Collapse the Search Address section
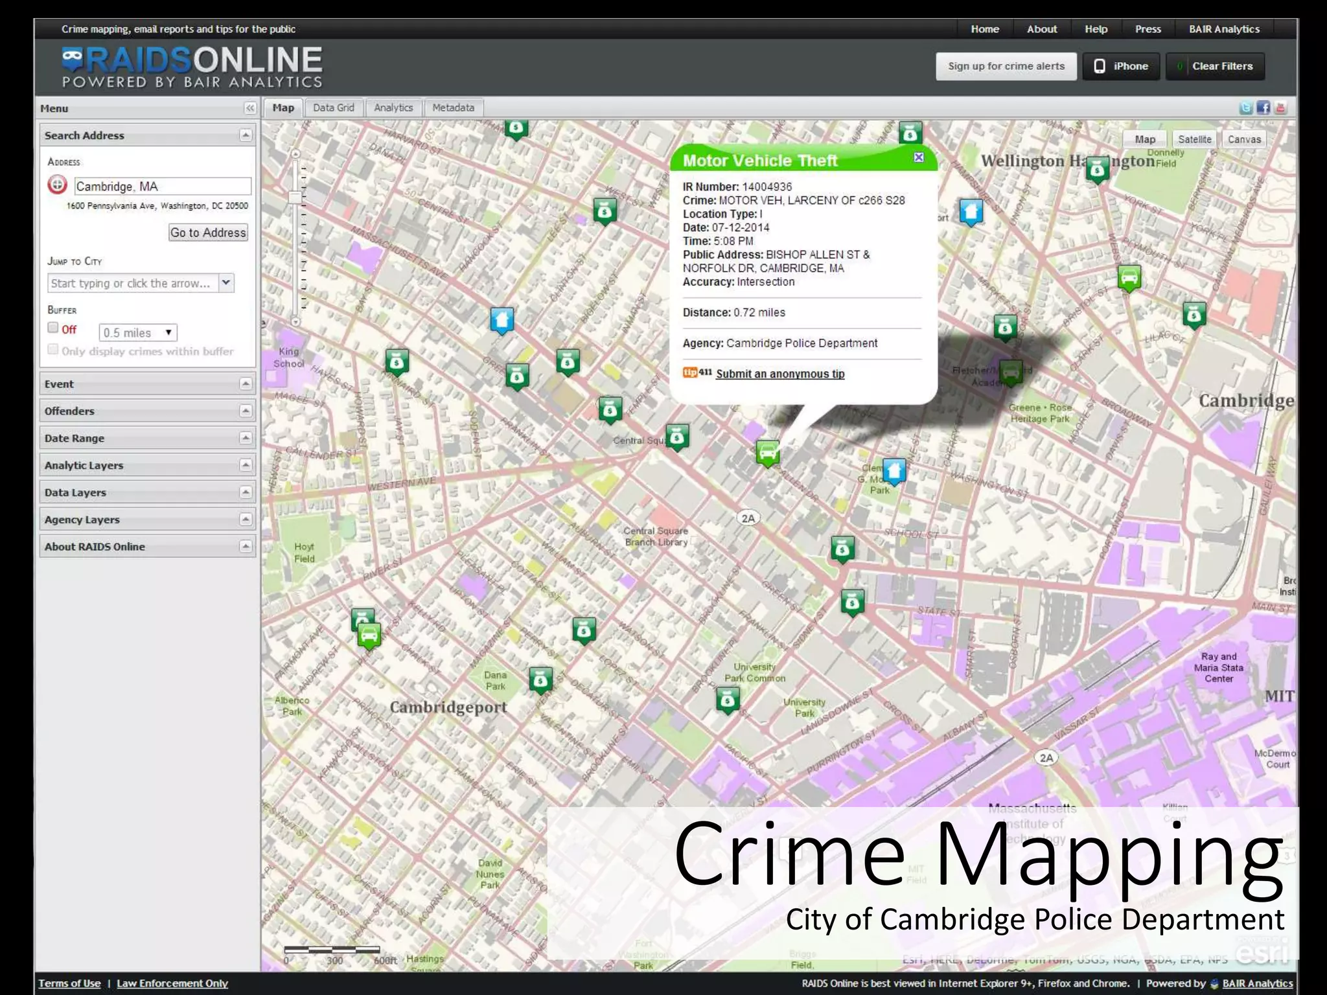The image size is (1327, 995). tap(246, 135)
